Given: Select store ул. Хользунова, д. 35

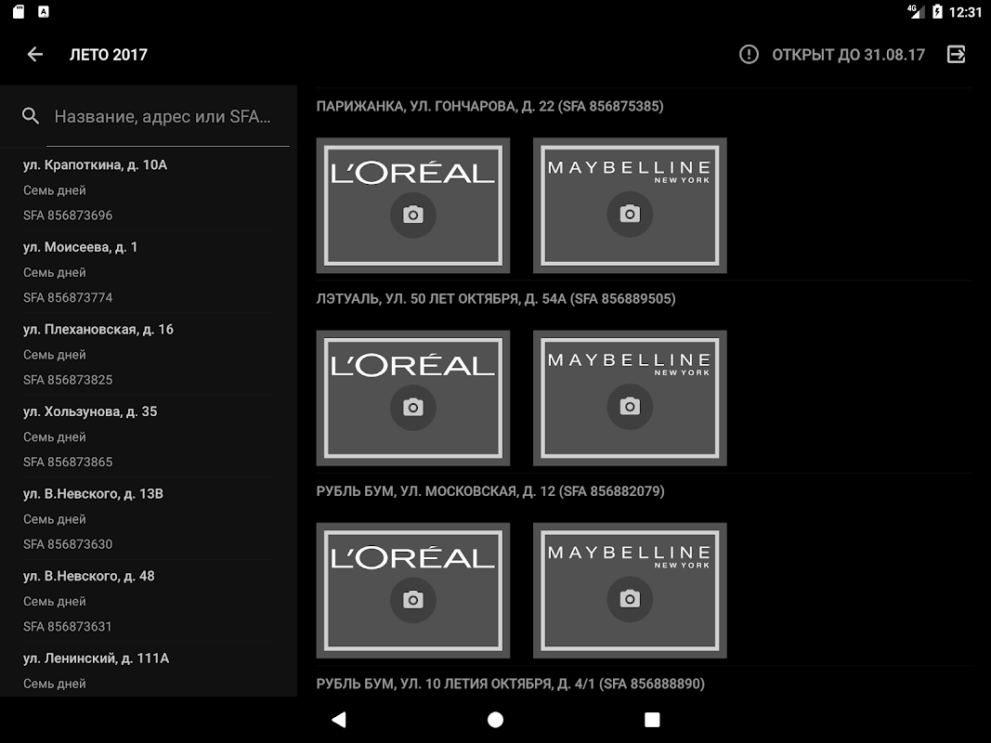Looking at the screenshot, I should pos(149,436).
